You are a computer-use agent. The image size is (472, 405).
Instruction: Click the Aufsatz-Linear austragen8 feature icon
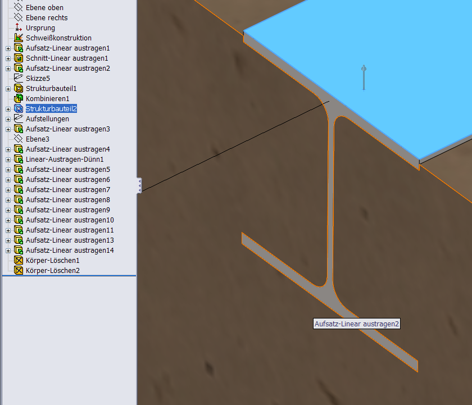(19, 199)
